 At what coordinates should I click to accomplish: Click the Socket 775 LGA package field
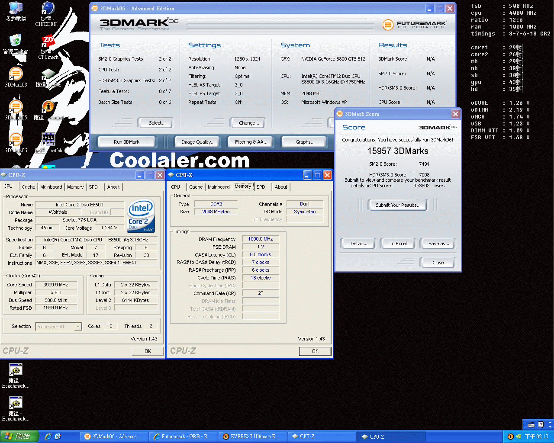pos(80,220)
